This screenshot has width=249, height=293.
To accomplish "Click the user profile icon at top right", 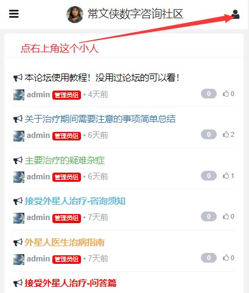I will [x=235, y=14].
